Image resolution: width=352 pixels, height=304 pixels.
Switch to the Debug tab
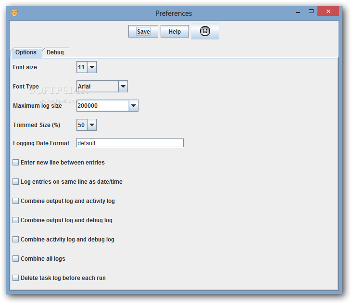55,52
